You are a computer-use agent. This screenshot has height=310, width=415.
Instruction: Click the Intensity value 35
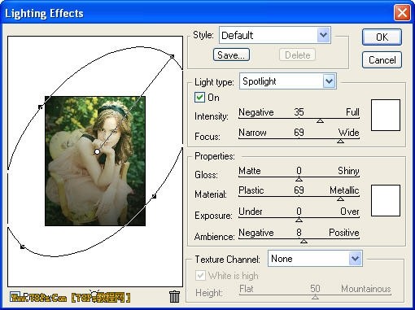pyautogui.click(x=299, y=112)
